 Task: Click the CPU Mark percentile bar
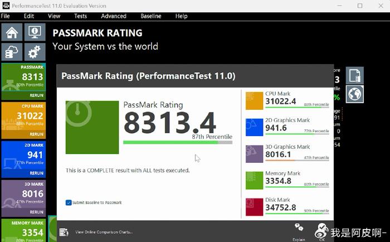tap(297, 108)
